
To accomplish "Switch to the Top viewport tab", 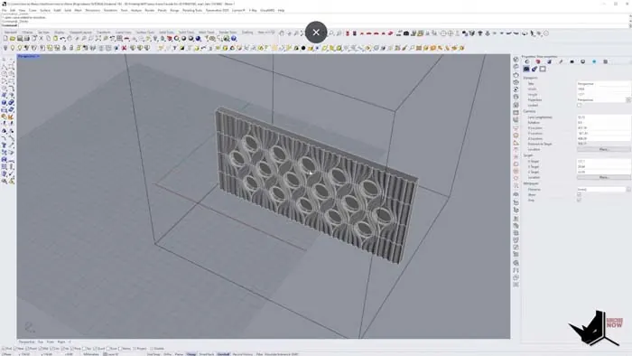I will click(x=41, y=342).
